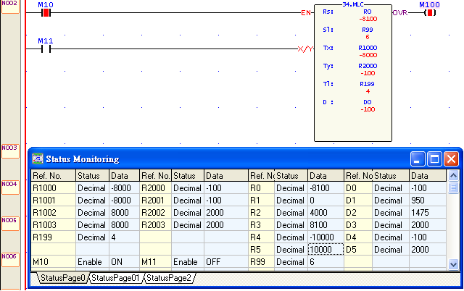Click the Rs: R0 operand in function block
The image size is (464, 291).
[368, 12]
